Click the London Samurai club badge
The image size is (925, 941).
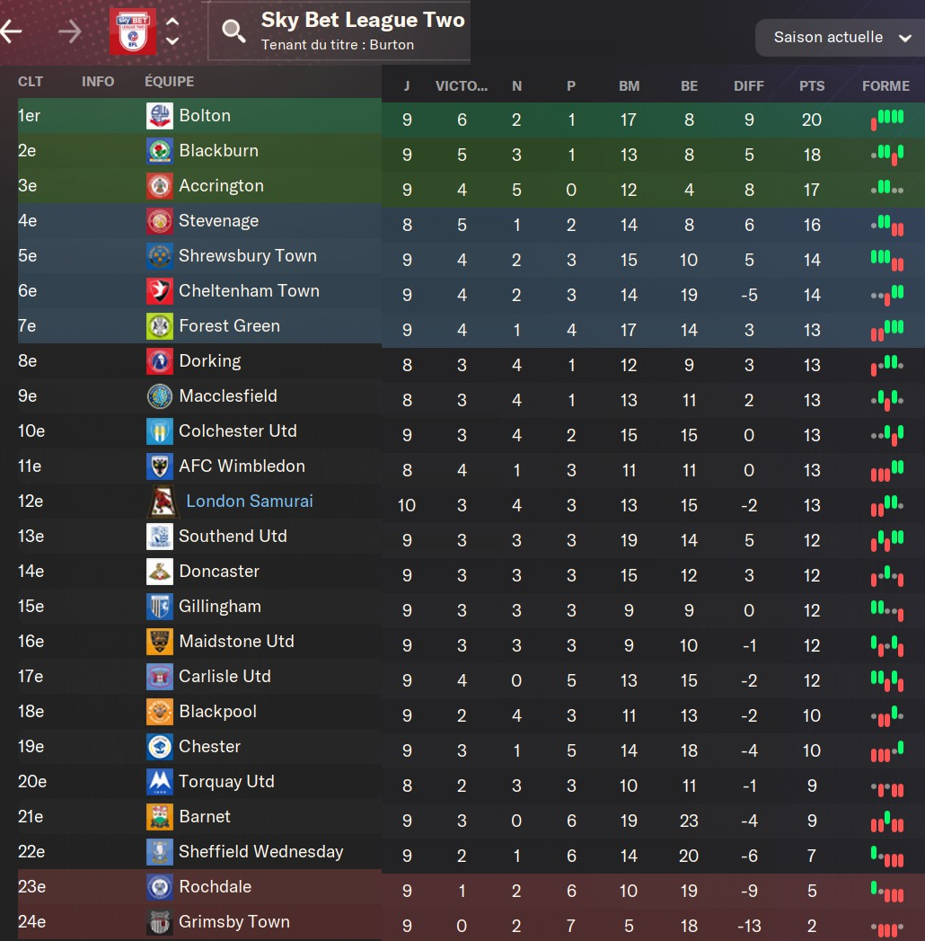pyautogui.click(x=163, y=502)
